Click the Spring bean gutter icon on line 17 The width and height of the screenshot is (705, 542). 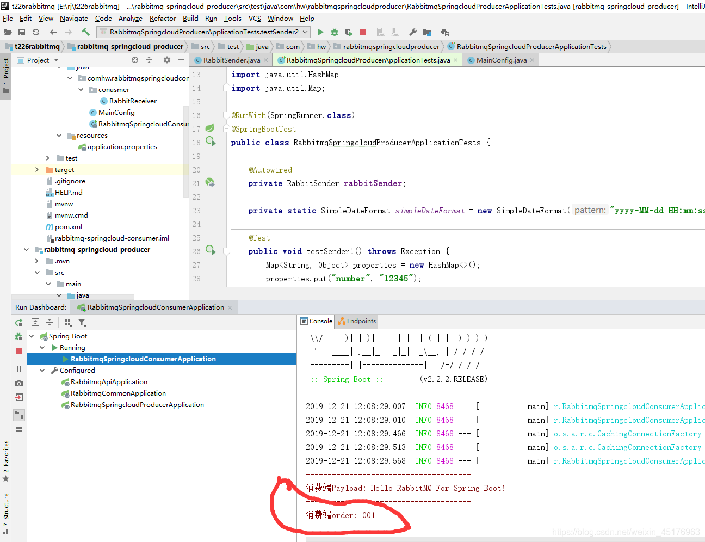[x=210, y=128]
